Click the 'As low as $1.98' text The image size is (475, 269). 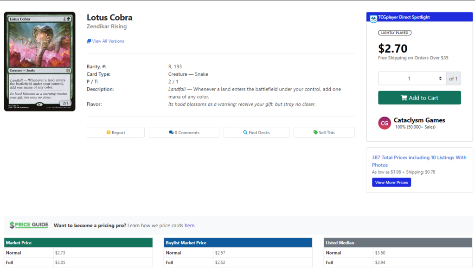(x=403, y=172)
